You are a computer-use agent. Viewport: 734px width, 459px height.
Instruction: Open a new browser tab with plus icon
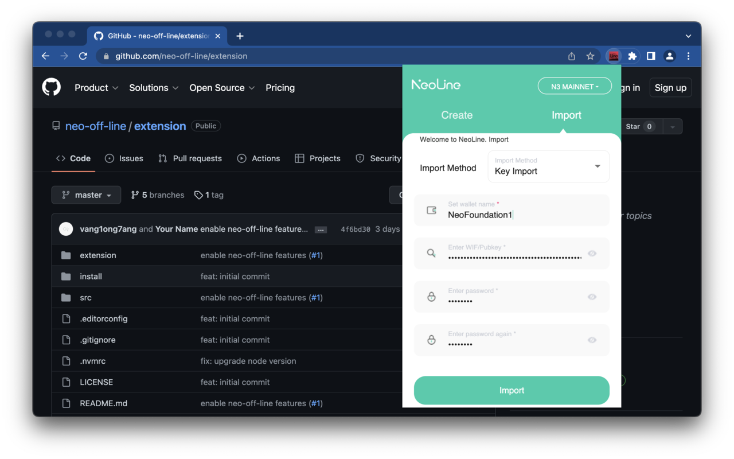[240, 36]
